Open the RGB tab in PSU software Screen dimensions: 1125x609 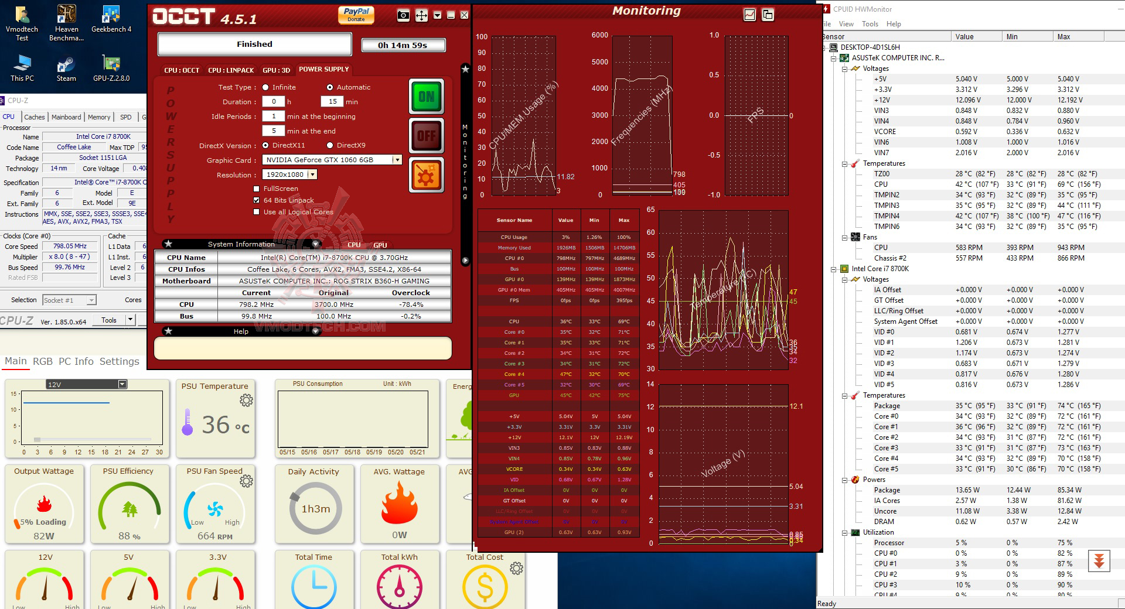point(43,361)
